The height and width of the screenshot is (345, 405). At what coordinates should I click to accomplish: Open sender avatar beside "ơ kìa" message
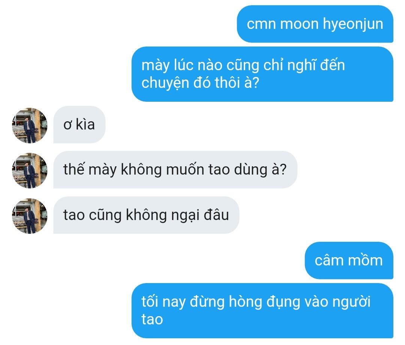click(30, 125)
